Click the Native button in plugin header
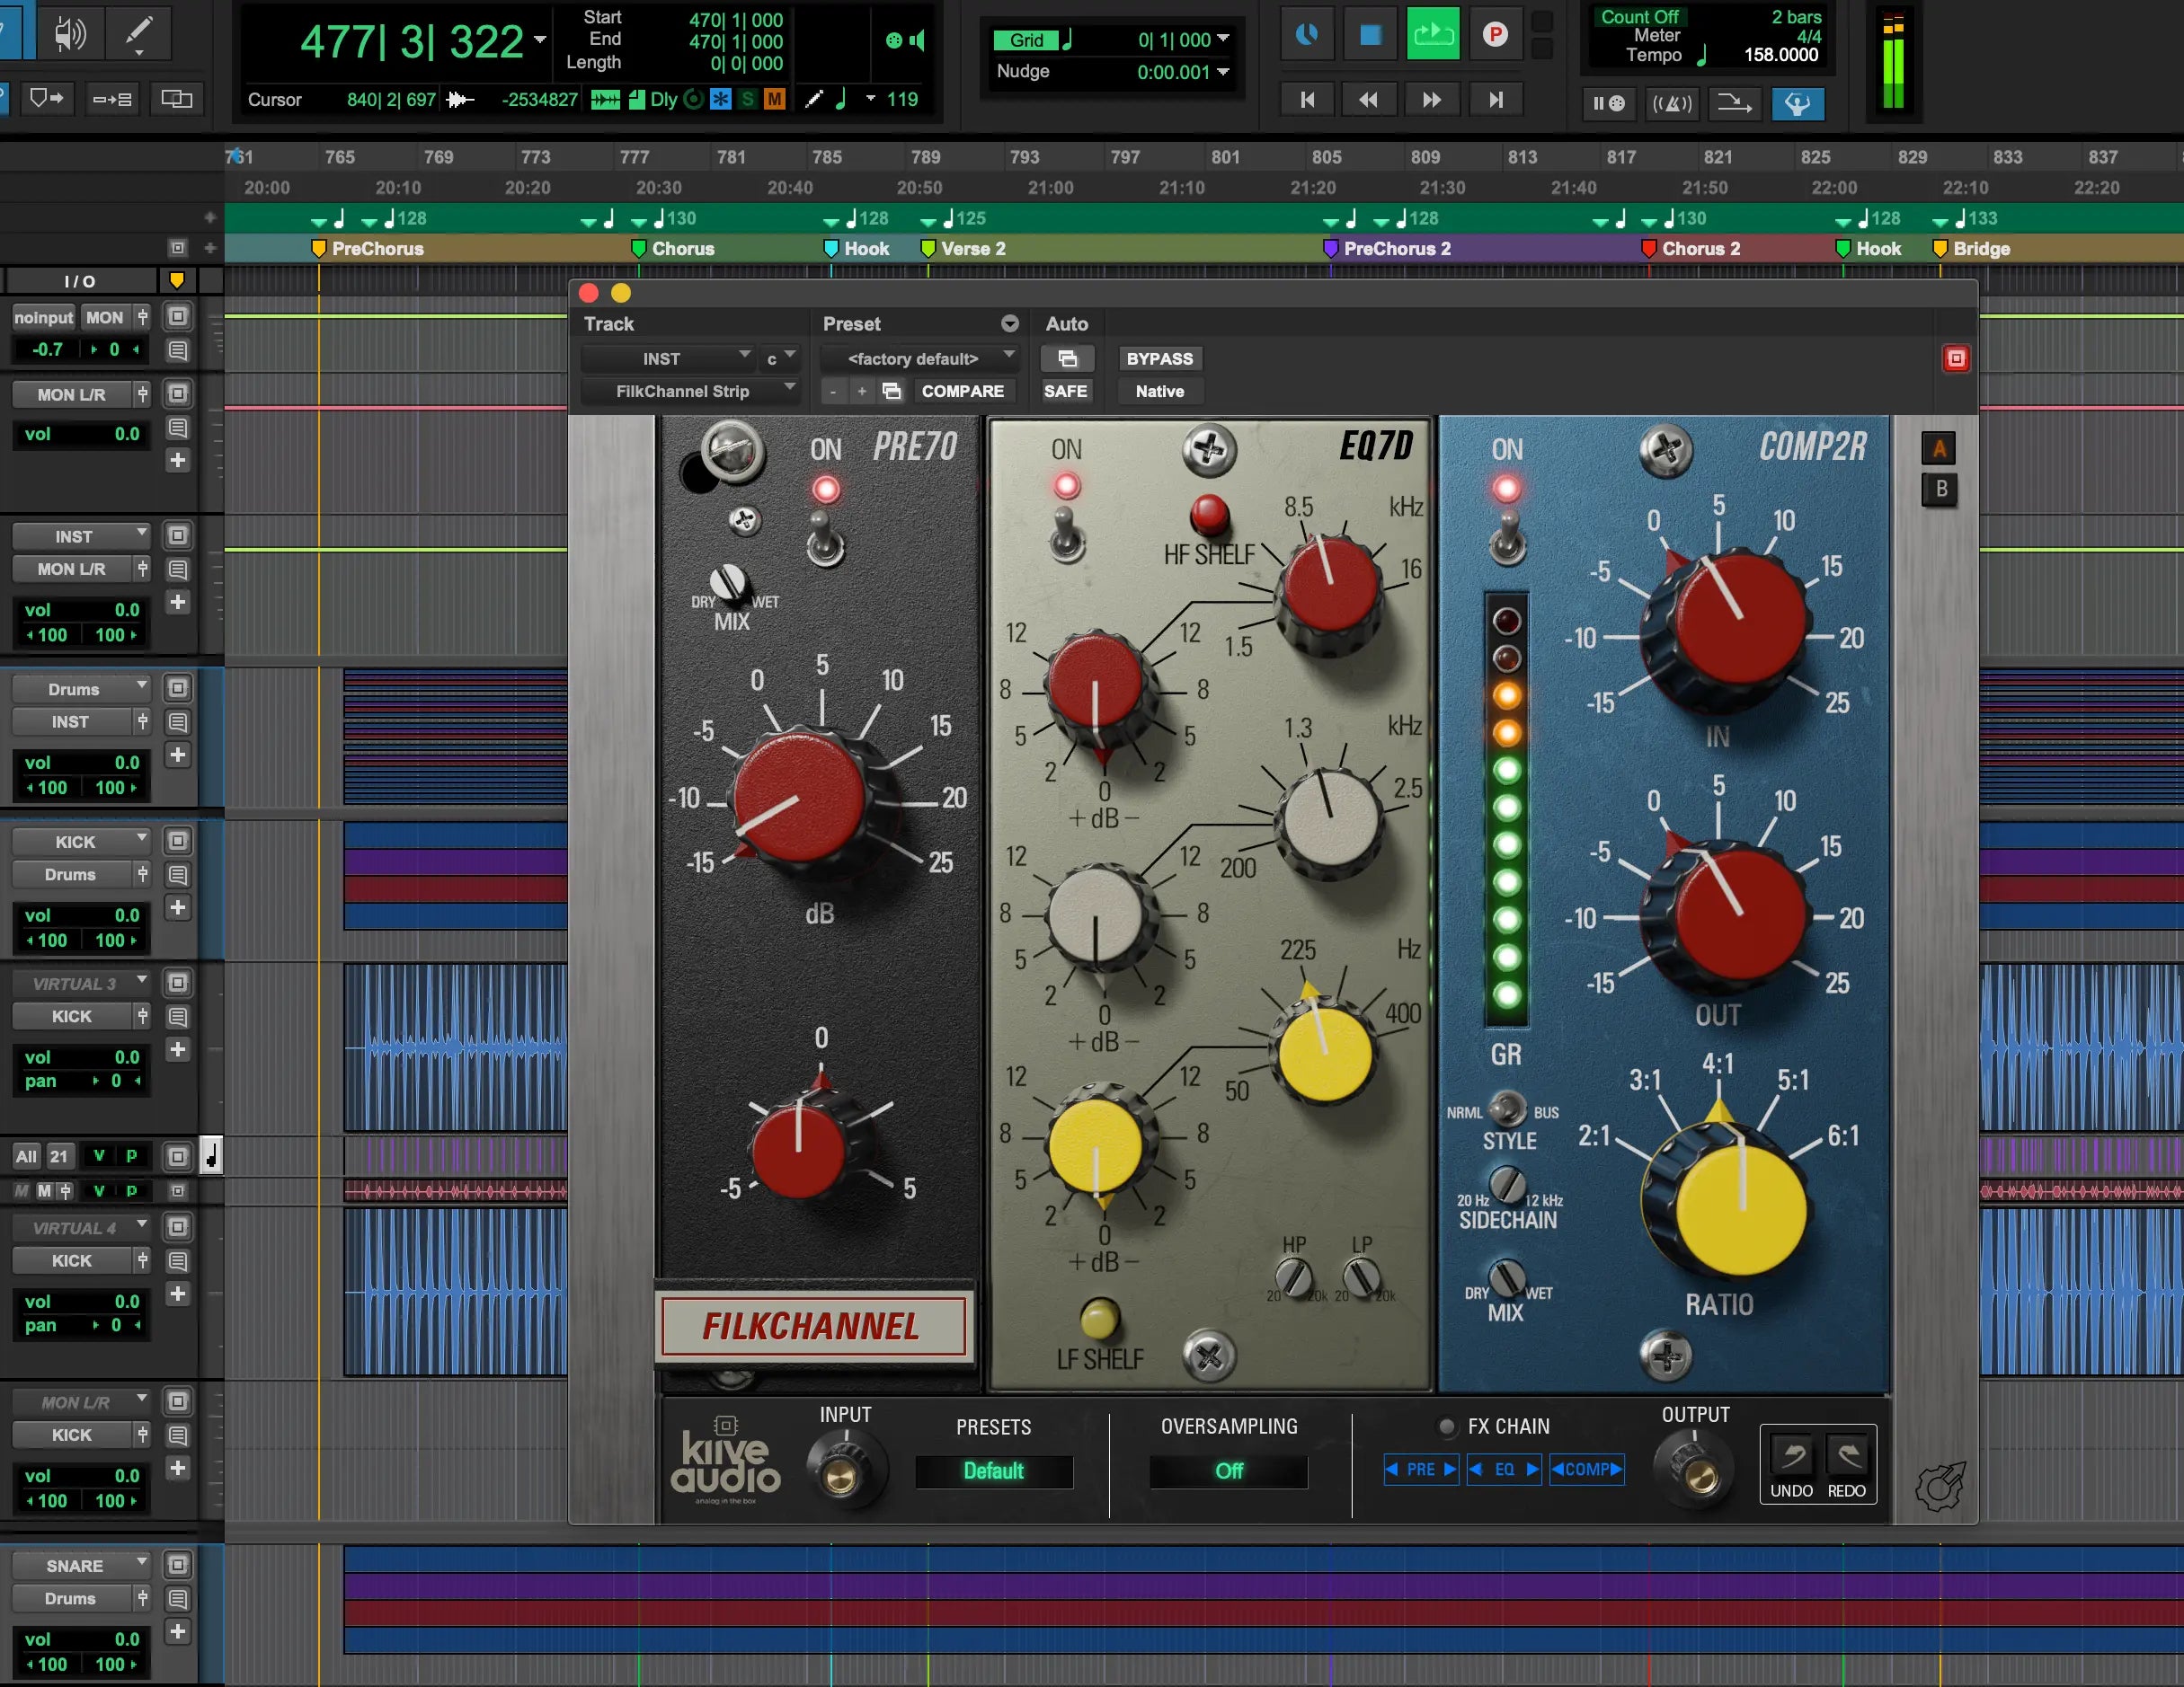 [x=1159, y=391]
